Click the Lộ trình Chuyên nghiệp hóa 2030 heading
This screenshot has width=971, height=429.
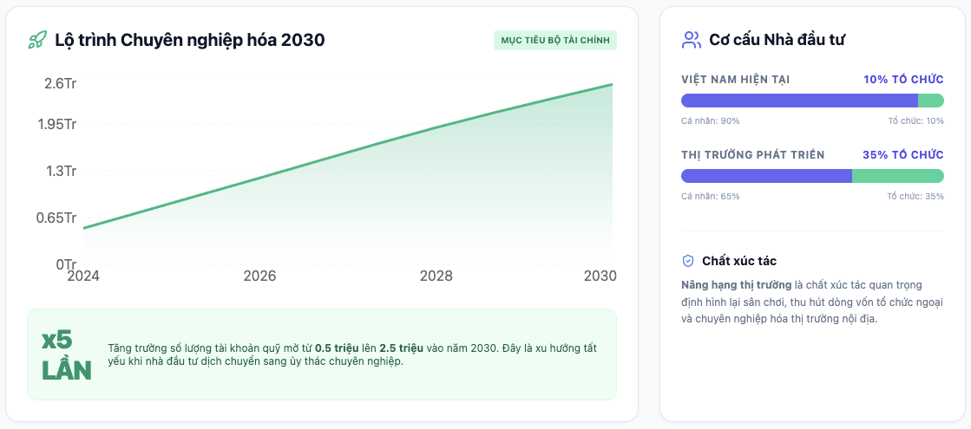pyautogui.click(x=189, y=40)
